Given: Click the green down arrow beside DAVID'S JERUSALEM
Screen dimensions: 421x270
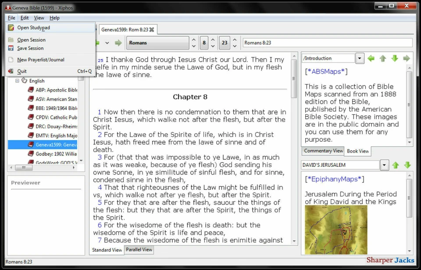Looking at the screenshot, I should tap(407, 165).
